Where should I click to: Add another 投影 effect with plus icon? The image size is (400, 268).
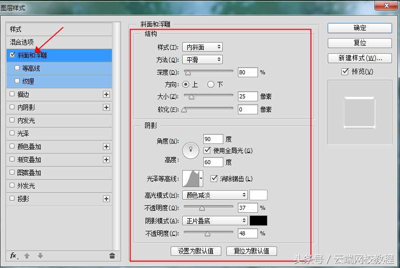[x=106, y=199]
